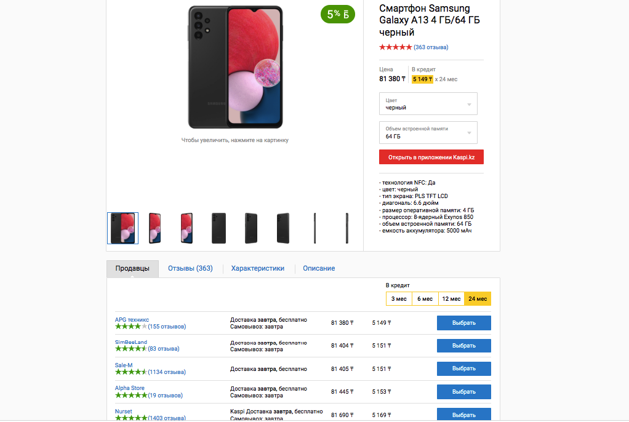Switch to the Отзывы (363) tab

pyautogui.click(x=191, y=269)
